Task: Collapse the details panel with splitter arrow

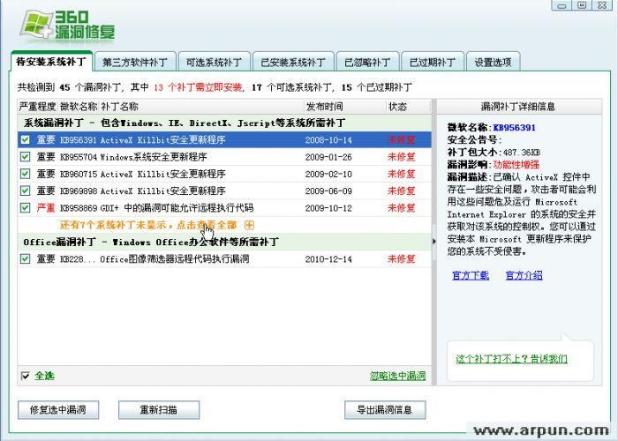Action: [433, 241]
